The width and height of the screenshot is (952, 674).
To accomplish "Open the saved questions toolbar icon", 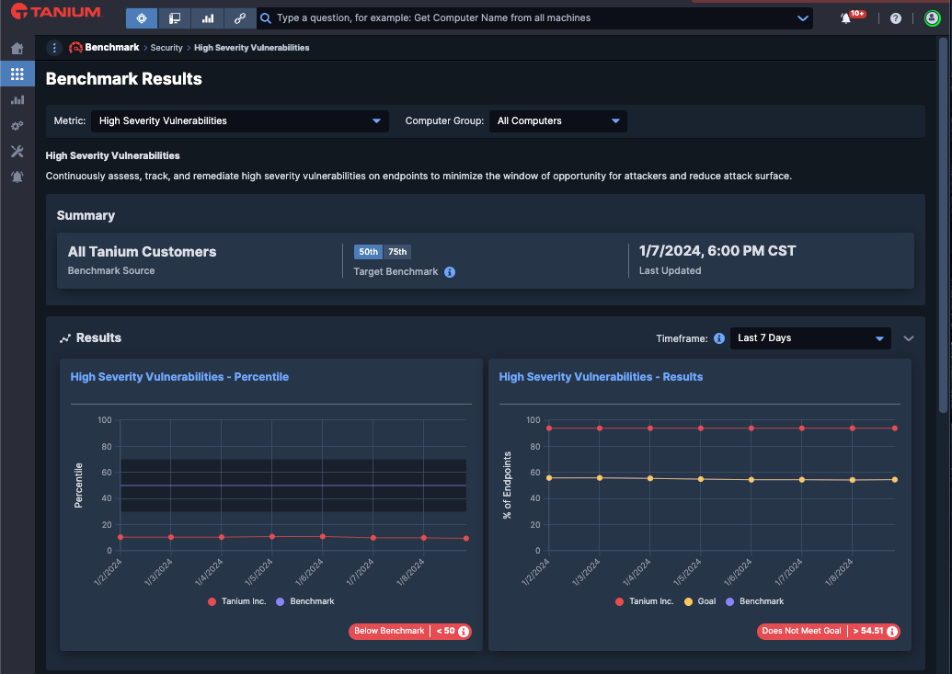I will click(175, 18).
